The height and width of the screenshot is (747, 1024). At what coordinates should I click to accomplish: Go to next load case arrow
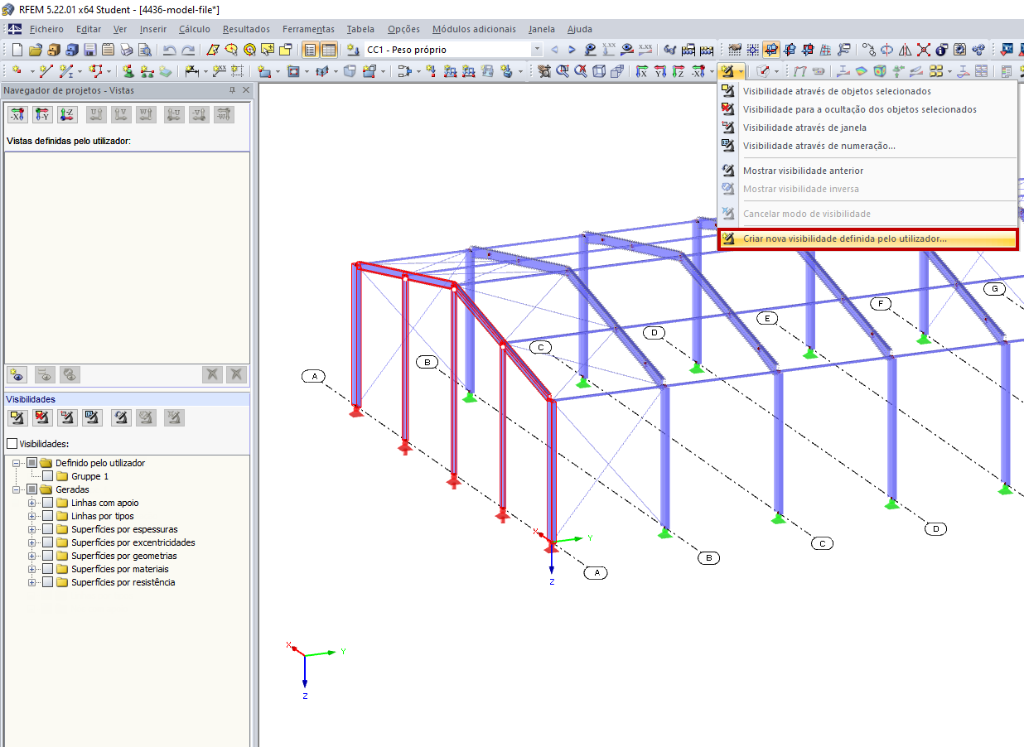click(x=572, y=50)
